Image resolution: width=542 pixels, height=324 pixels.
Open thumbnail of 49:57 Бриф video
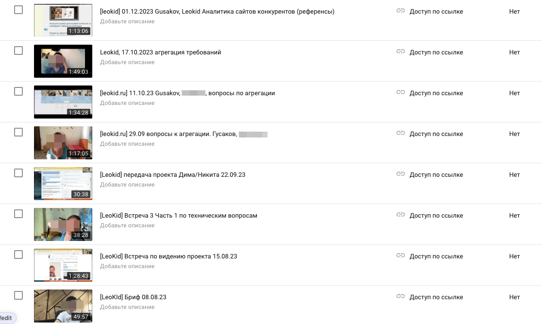coord(63,306)
